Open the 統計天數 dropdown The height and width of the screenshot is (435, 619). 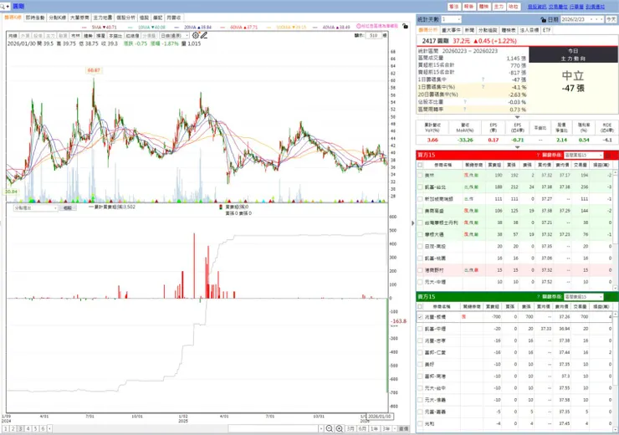451,19
